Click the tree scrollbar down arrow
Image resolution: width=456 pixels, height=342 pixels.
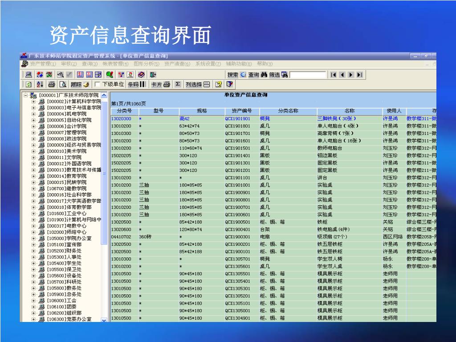[104, 320]
